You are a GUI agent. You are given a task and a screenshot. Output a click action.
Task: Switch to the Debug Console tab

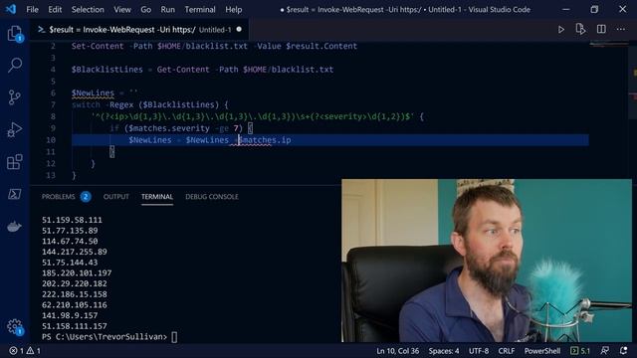pyautogui.click(x=212, y=197)
